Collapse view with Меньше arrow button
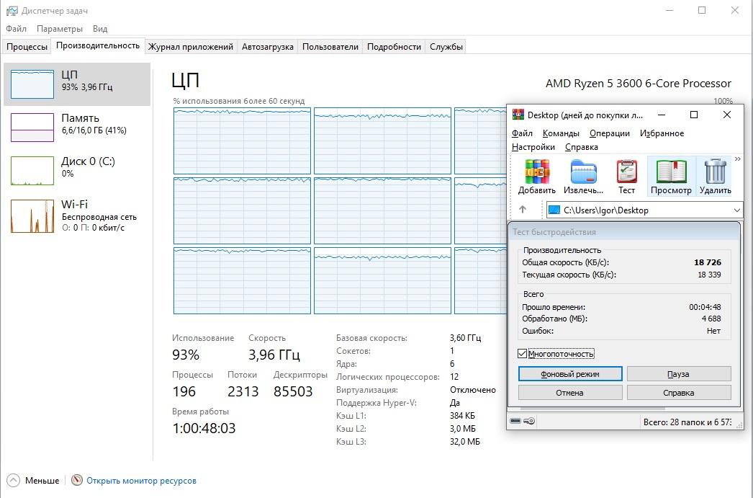 14,480
